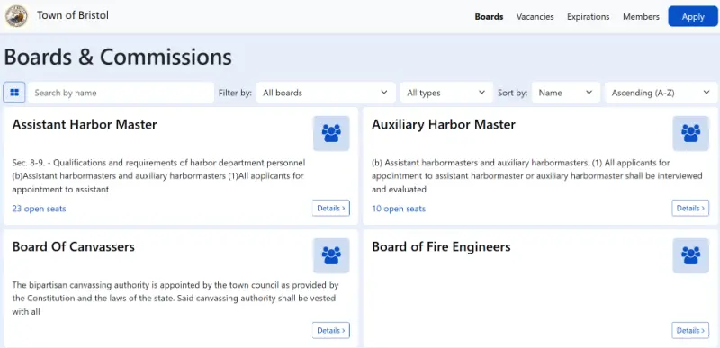Click the Board Of Canvassers card title

[x=74, y=247]
